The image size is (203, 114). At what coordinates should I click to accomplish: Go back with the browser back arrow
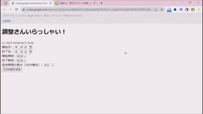point(5,10)
